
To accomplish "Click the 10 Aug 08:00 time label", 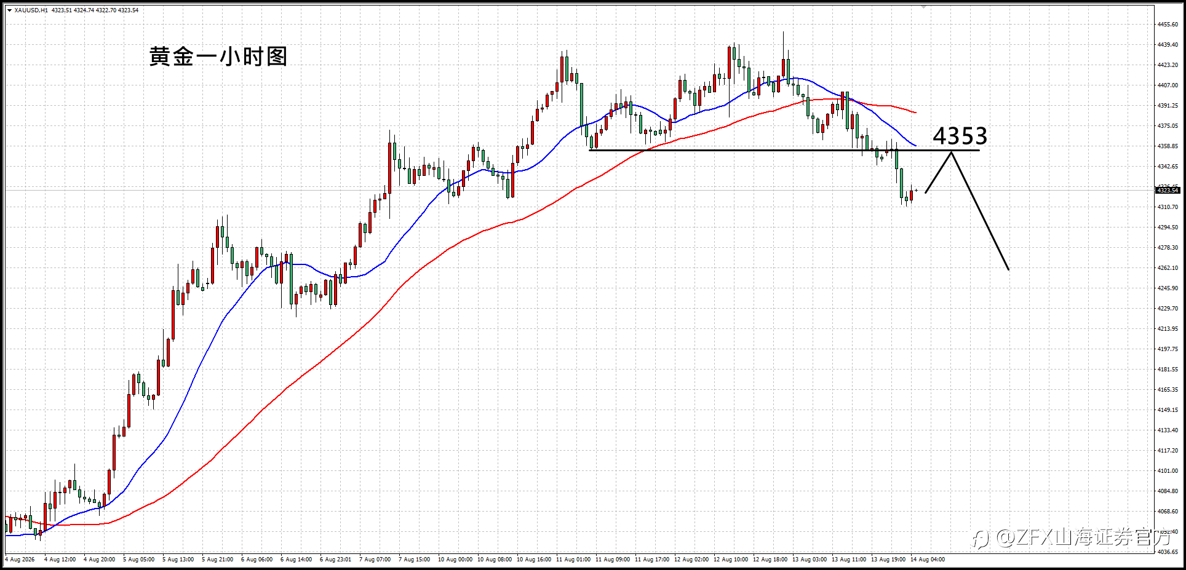I will (495, 560).
